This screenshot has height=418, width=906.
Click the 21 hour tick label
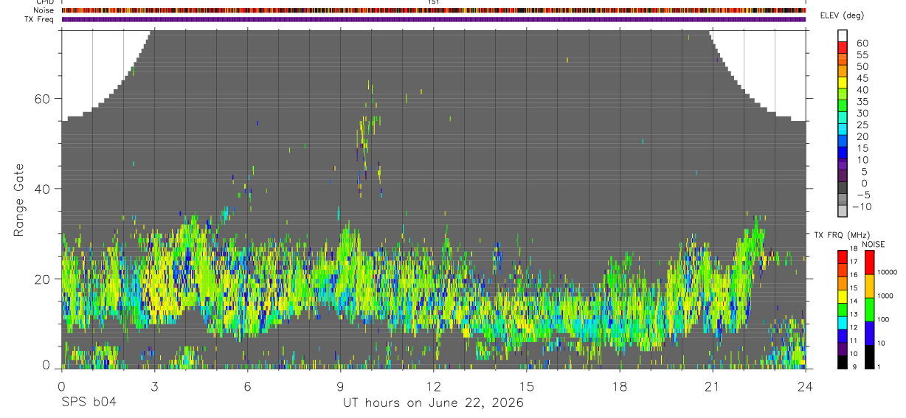point(713,386)
